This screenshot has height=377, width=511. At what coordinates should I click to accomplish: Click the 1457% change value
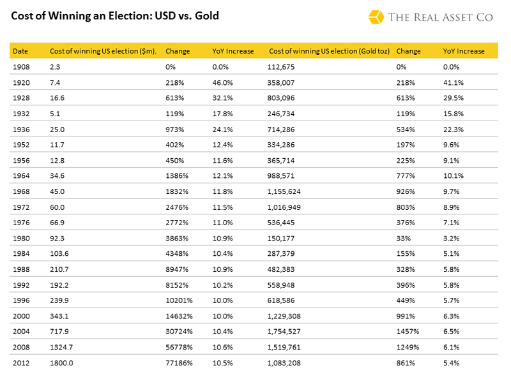pos(408,332)
